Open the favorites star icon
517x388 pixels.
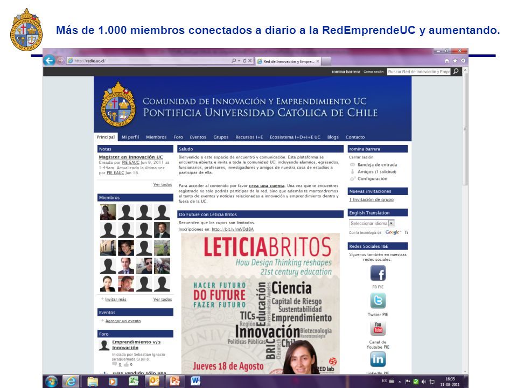click(x=455, y=61)
